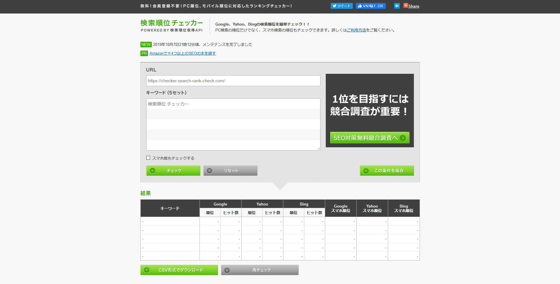The height and width of the screenshot is (284, 560).
Task: Focus the URL input field
Action: click(x=233, y=81)
